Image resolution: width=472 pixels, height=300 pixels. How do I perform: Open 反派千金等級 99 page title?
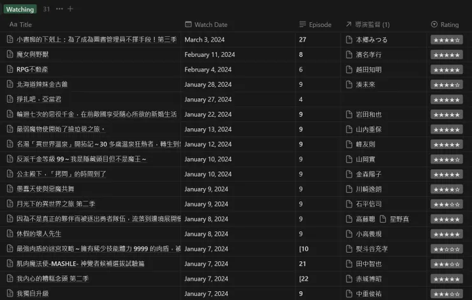[81, 159]
